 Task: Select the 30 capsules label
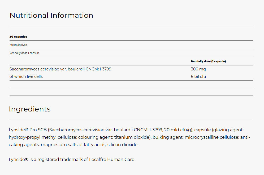tap(18, 37)
